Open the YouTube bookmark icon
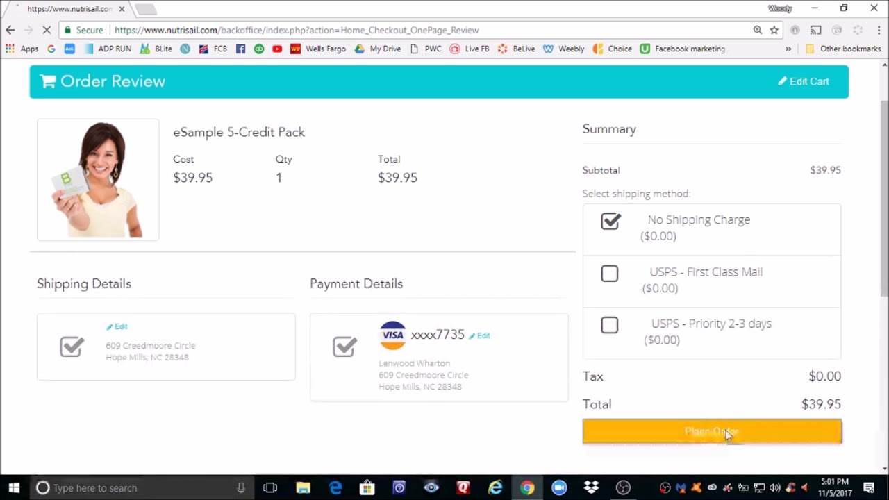The image size is (889, 500). (x=277, y=49)
